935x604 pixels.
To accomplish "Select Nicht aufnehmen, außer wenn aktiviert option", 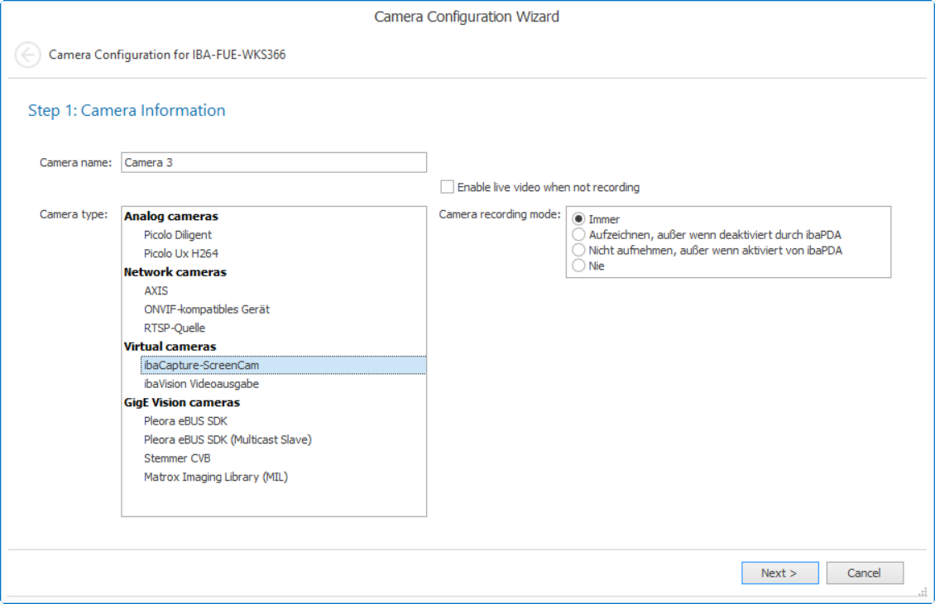I will tap(579, 250).
